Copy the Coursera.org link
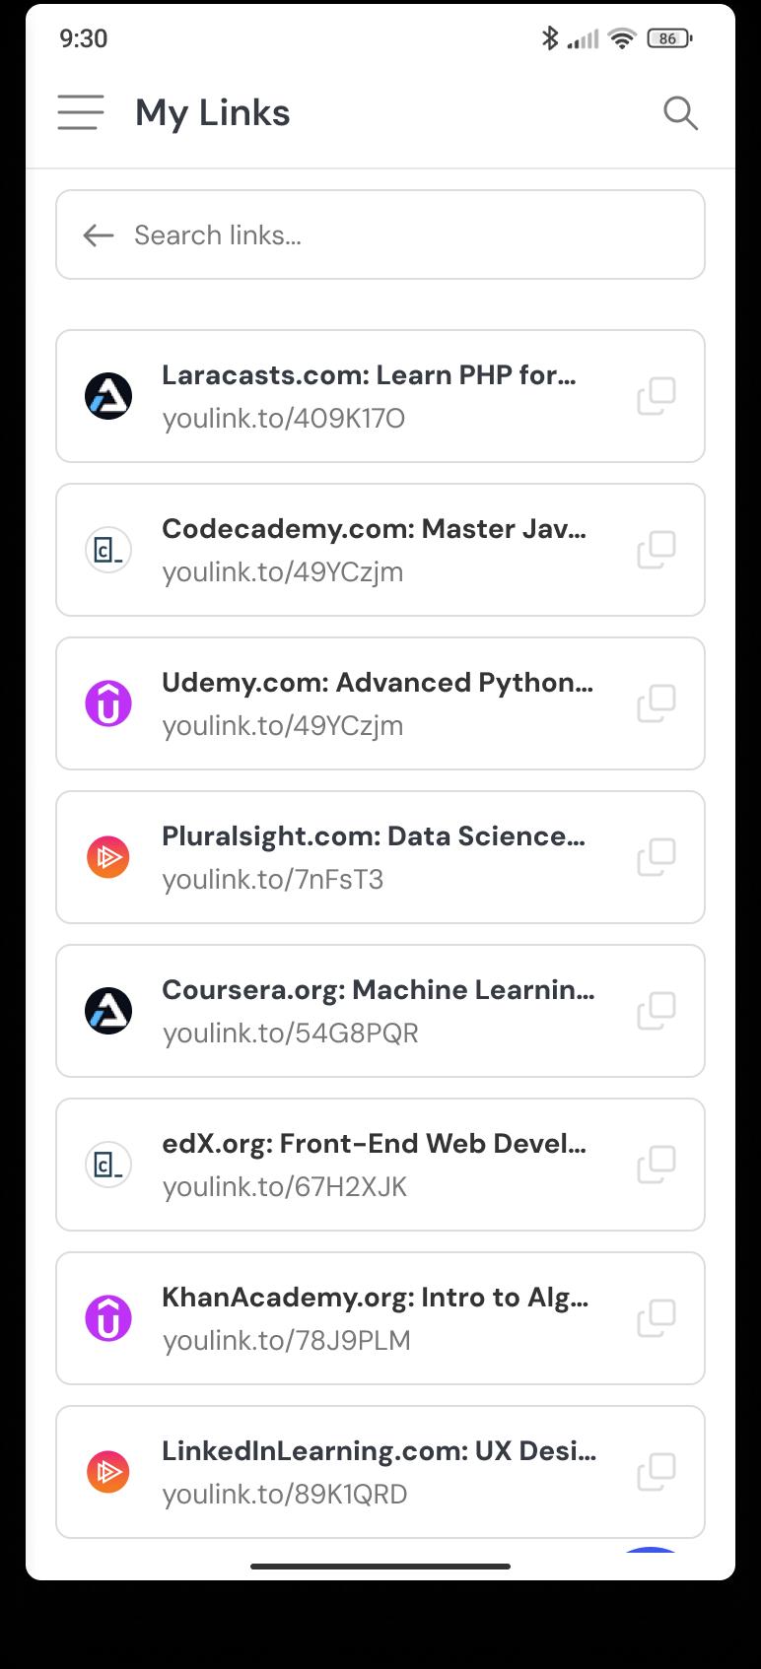 (x=657, y=1011)
